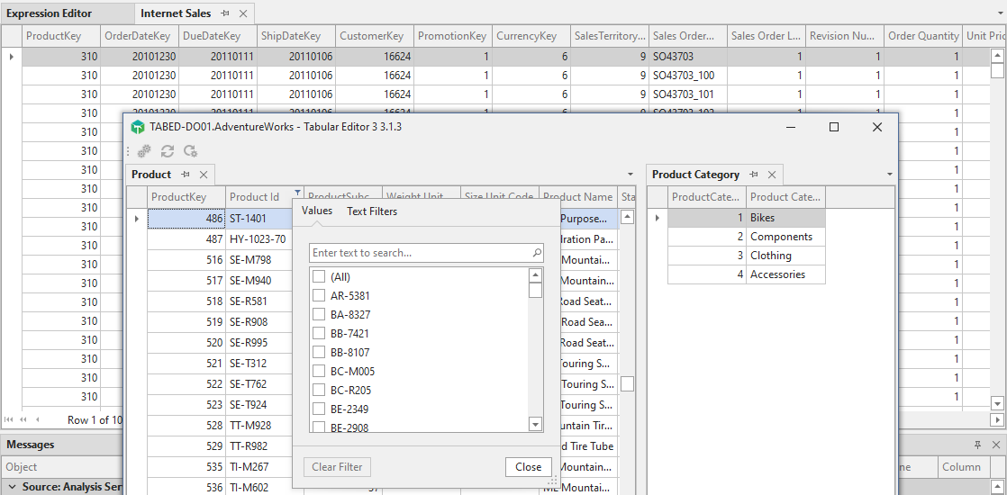Switch to the Text Filters tab
1007x495 pixels.
pyautogui.click(x=372, y=211)
